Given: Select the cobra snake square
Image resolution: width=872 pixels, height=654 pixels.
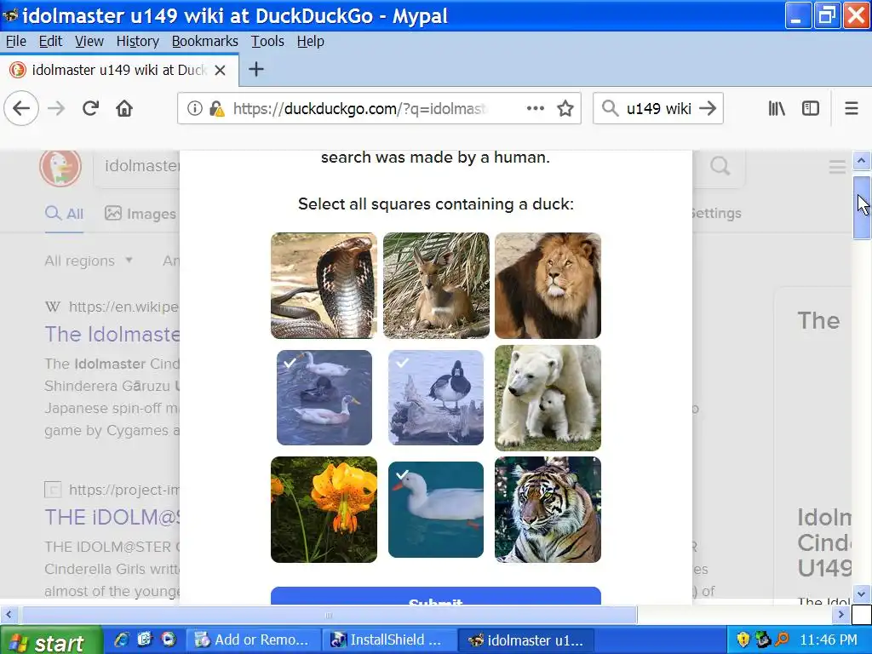Looking at the screenshot, I should click(324, 286).
